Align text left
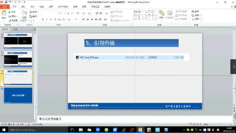This screenshot has height=133, width=236. point(84,19)
